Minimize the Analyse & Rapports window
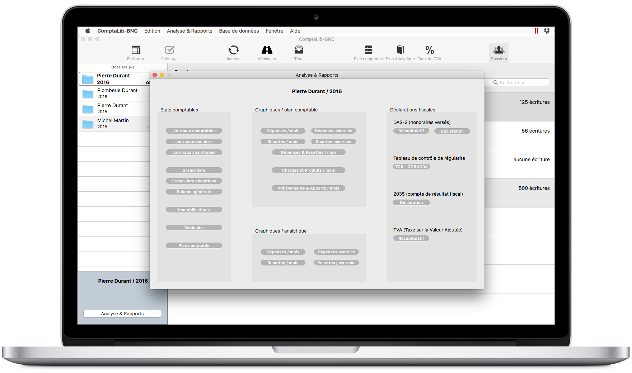 [x=162, y=75]
